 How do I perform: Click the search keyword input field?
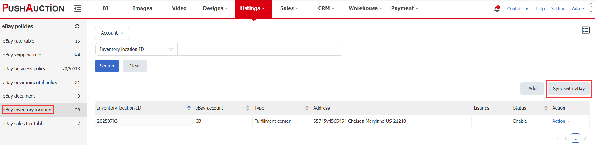tap(259, 49)
